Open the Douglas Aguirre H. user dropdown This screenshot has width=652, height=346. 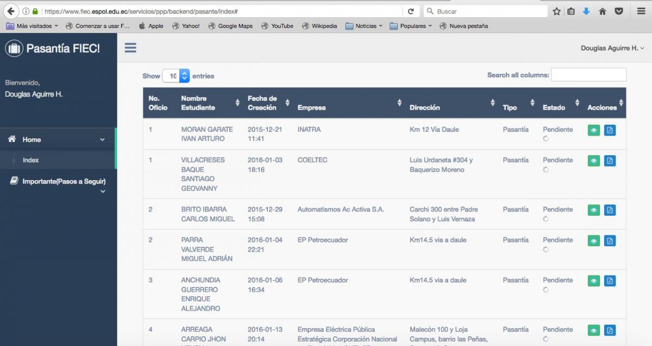tap(612, 48)
